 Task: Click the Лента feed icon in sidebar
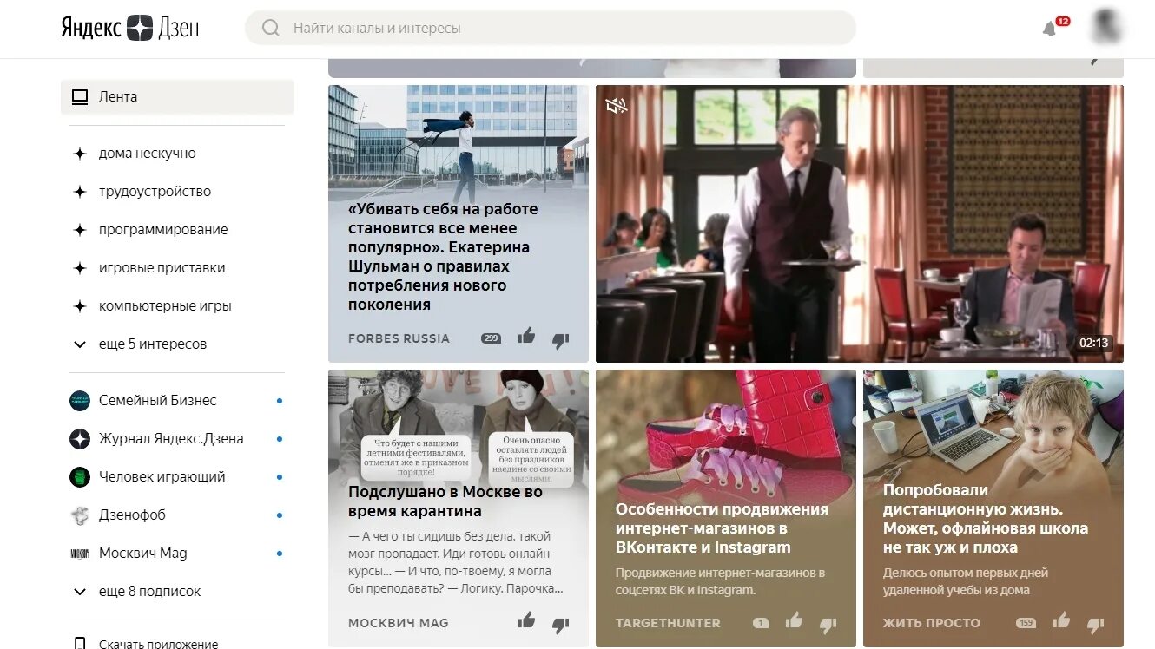[80, 97]
